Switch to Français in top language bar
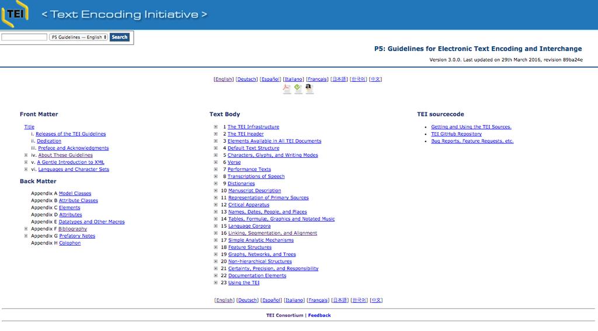The image size is (598, 331). [x=317, y=79]
